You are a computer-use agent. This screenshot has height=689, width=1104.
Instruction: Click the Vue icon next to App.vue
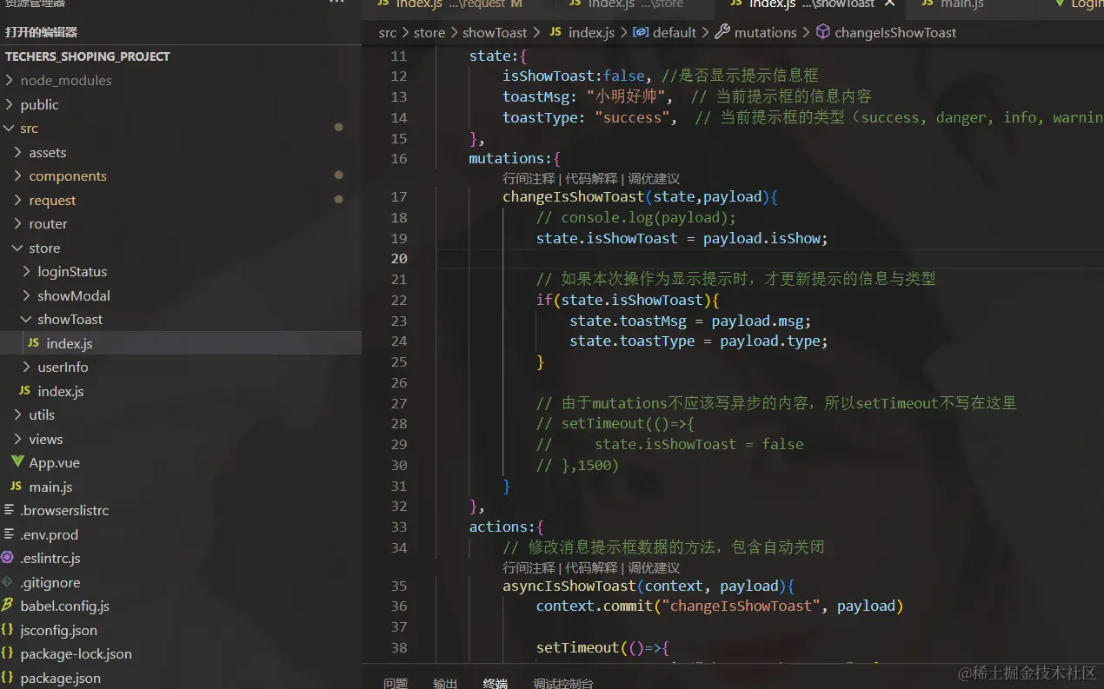coord(17,462)
